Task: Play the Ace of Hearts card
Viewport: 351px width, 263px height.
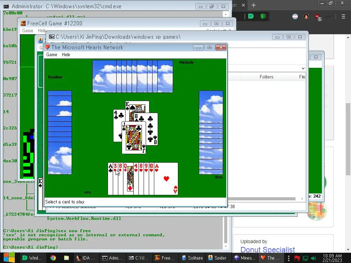Action: [166, 178]
